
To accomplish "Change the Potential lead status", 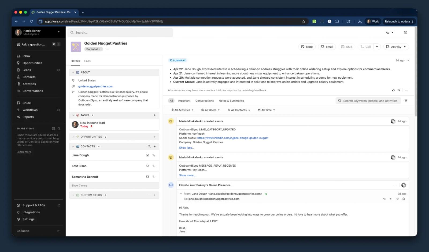I will coord(94,49).
